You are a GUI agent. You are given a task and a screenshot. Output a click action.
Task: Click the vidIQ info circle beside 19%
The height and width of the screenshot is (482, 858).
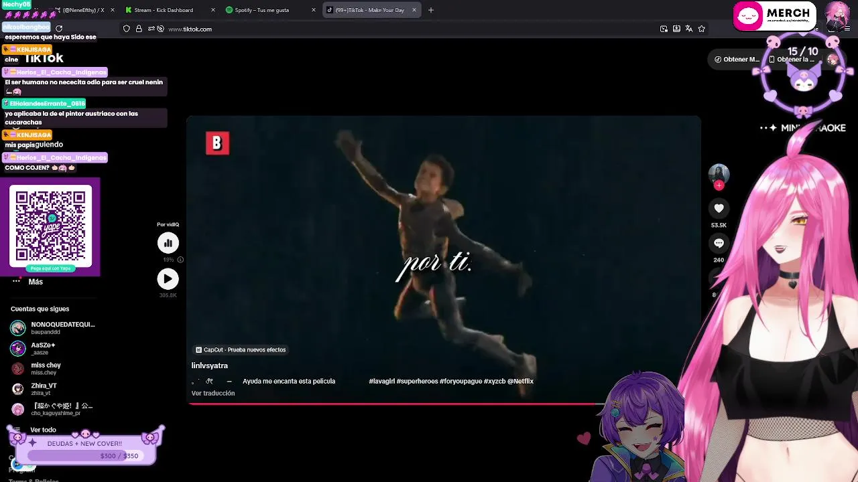tap(180, 260)
